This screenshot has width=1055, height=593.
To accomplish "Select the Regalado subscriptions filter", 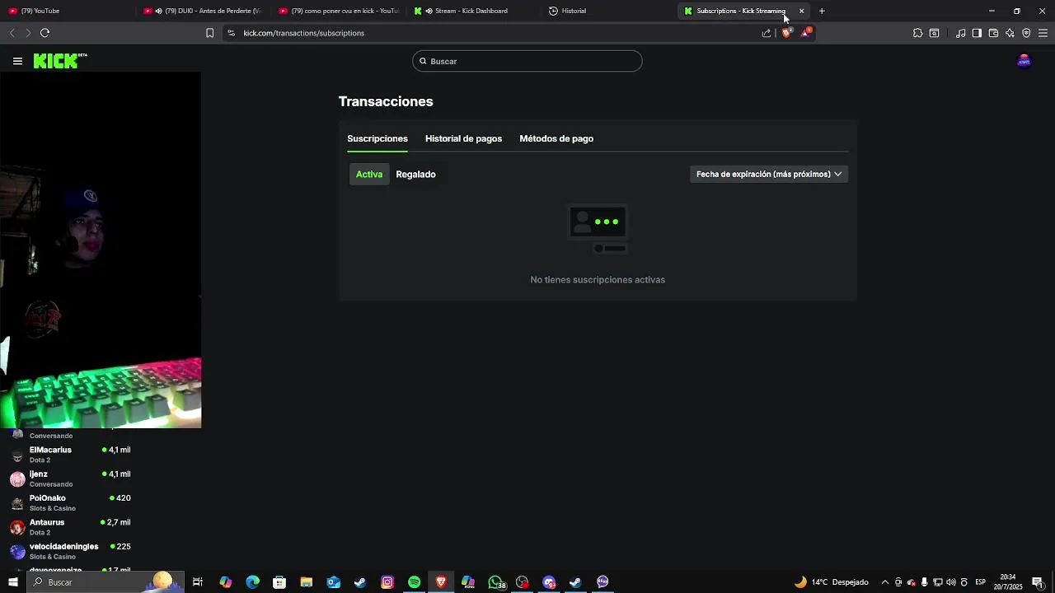I will pos(415,175).
